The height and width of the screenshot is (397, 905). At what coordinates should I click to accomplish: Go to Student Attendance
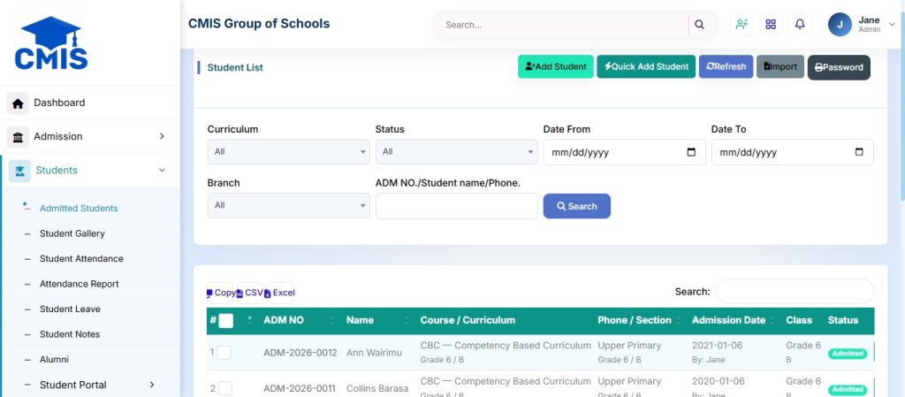coord(81,259)
